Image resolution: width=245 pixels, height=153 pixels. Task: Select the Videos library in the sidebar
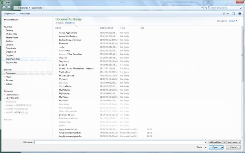pos(9,84)
